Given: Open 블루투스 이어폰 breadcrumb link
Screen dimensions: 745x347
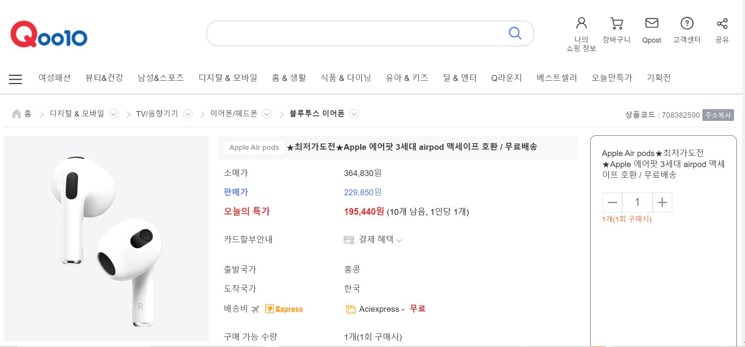Looking at the screenshot, I should point(317,114).
